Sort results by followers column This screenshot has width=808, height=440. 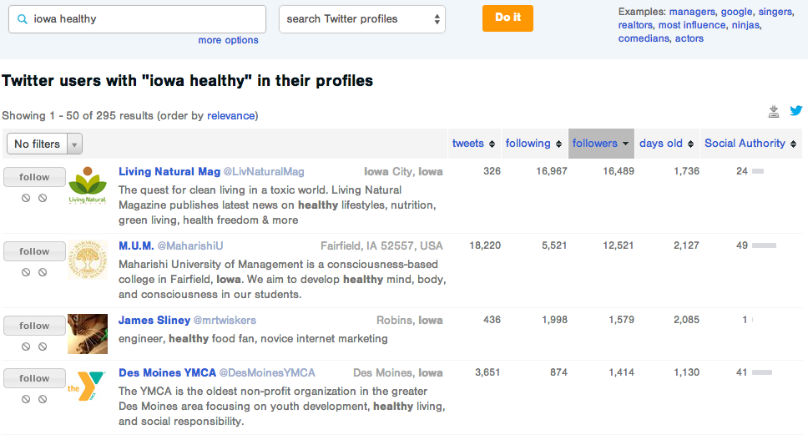(601, 144)
